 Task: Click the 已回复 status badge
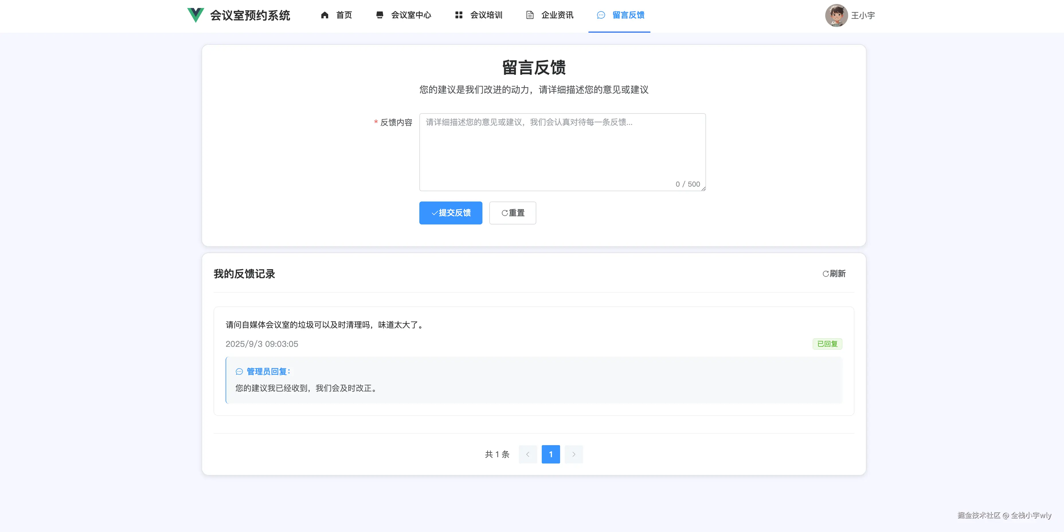coord(827,344)
